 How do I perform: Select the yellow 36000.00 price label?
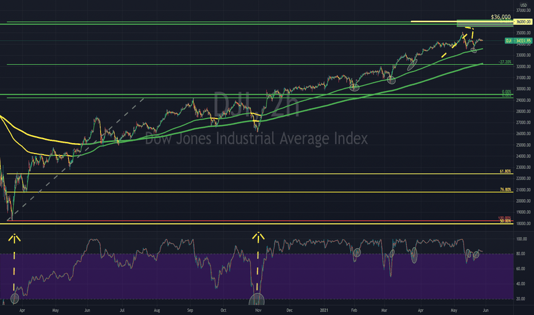523,22
